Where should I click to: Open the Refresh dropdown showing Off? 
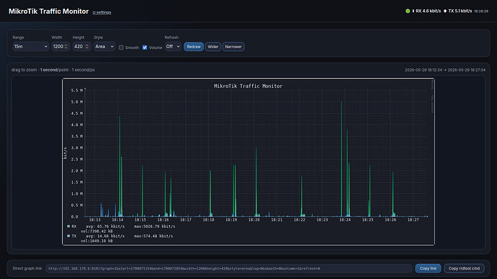(x=173, y=47)
